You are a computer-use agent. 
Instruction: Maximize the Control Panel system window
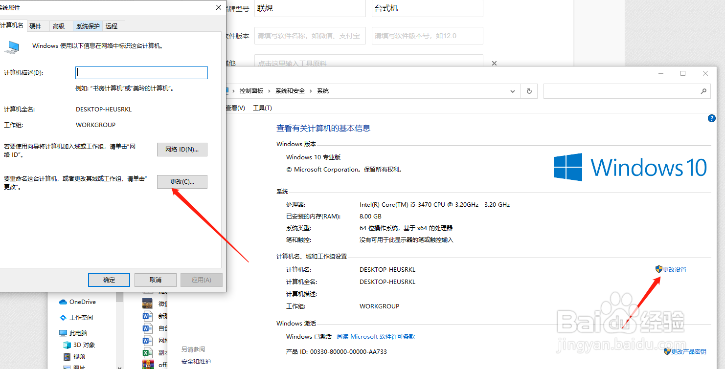[683, 73]
